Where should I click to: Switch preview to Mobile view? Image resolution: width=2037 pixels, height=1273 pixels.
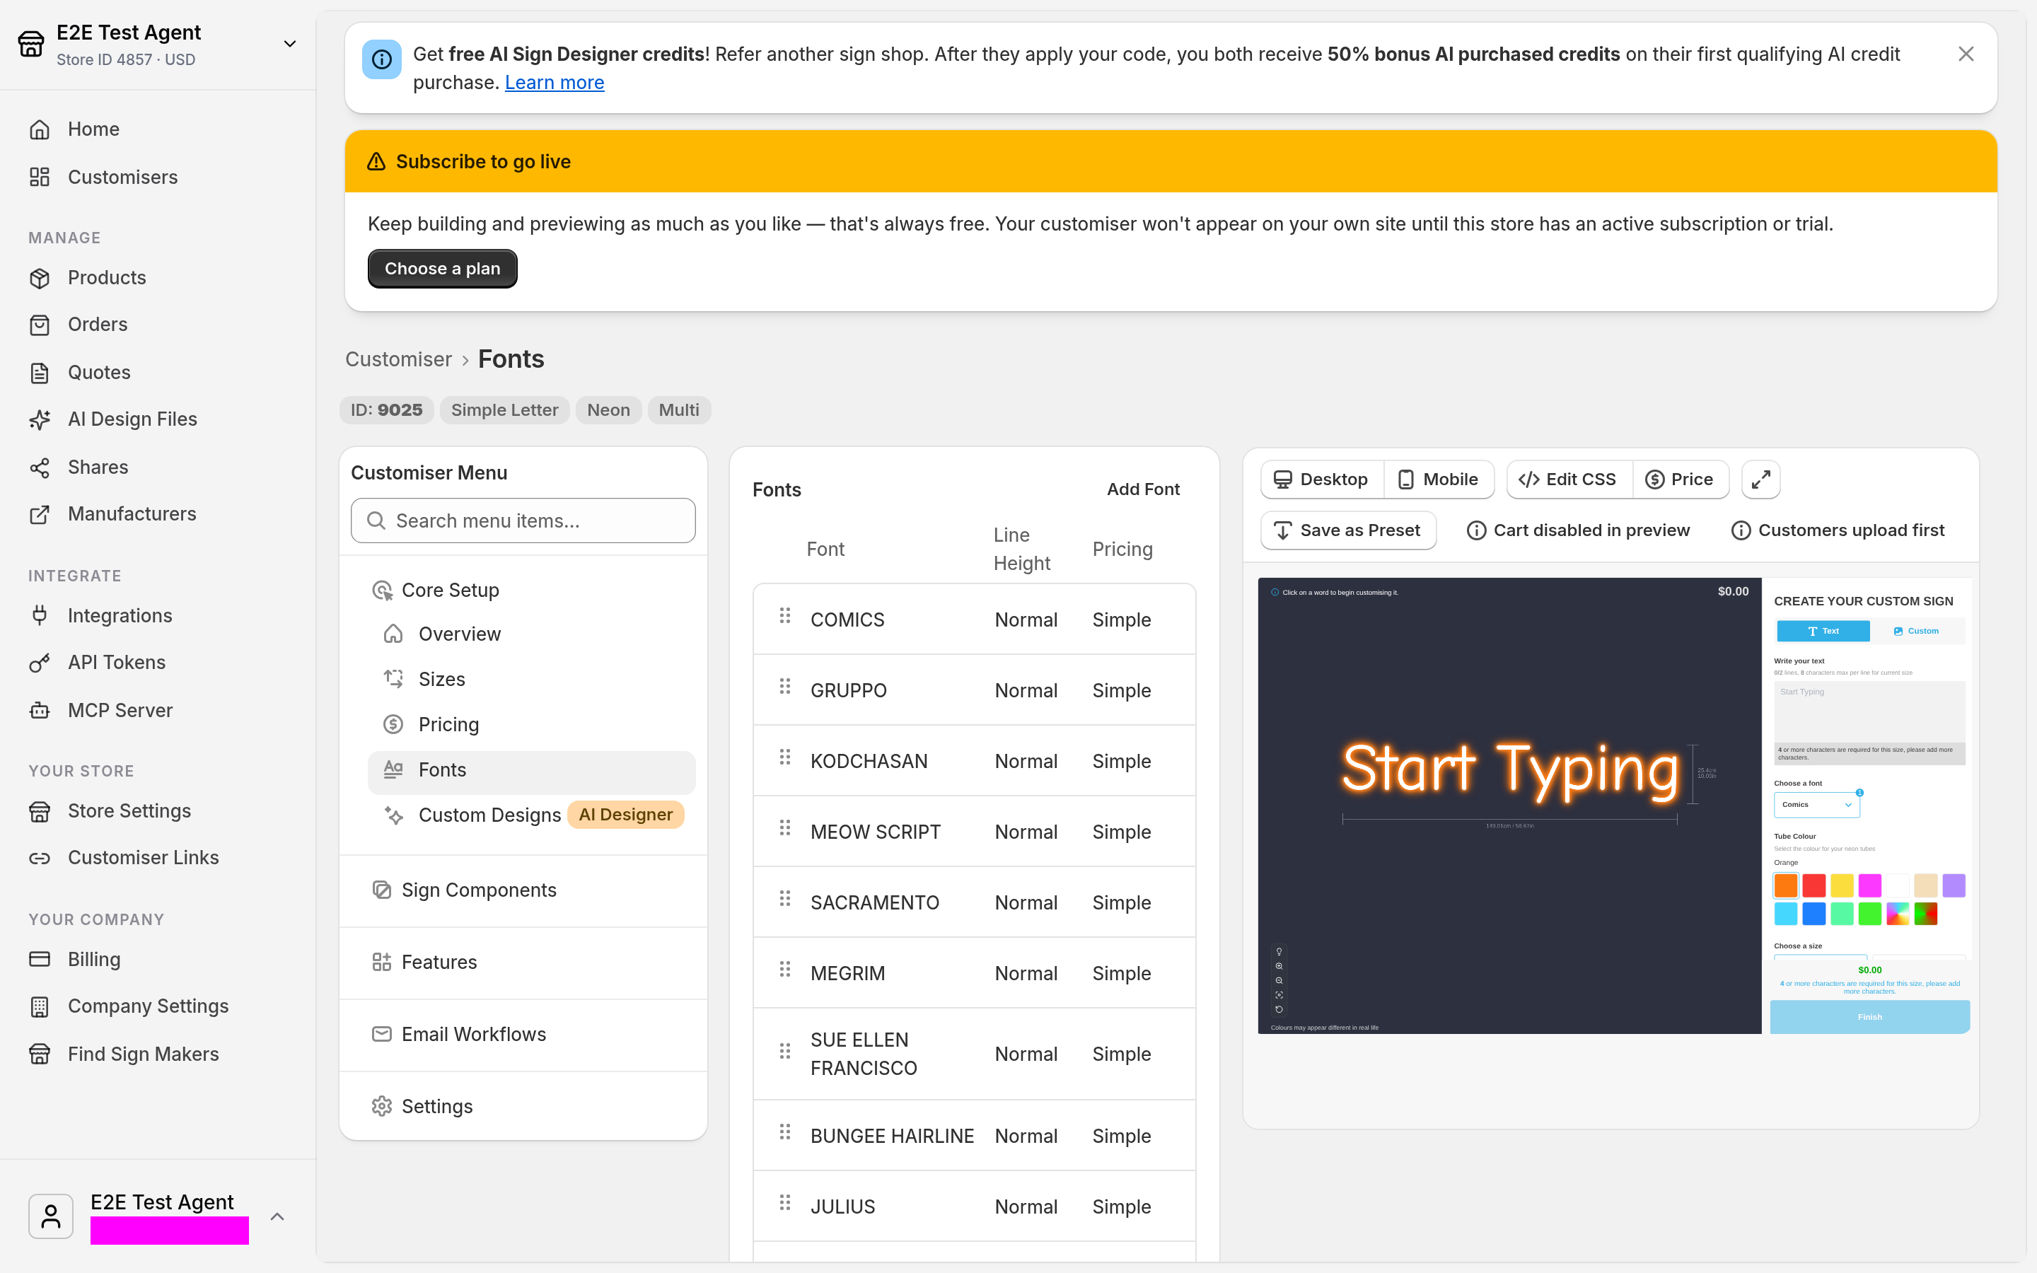click(x=1439, y=479)
